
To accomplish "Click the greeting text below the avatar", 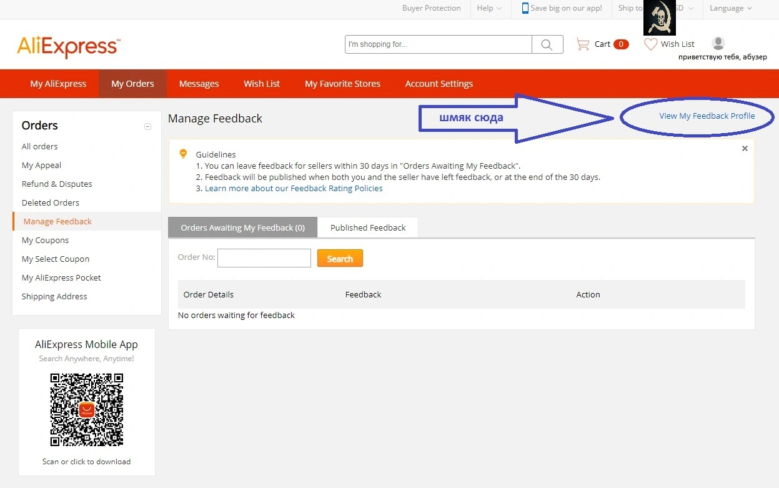I will click(x=723, y=57).
